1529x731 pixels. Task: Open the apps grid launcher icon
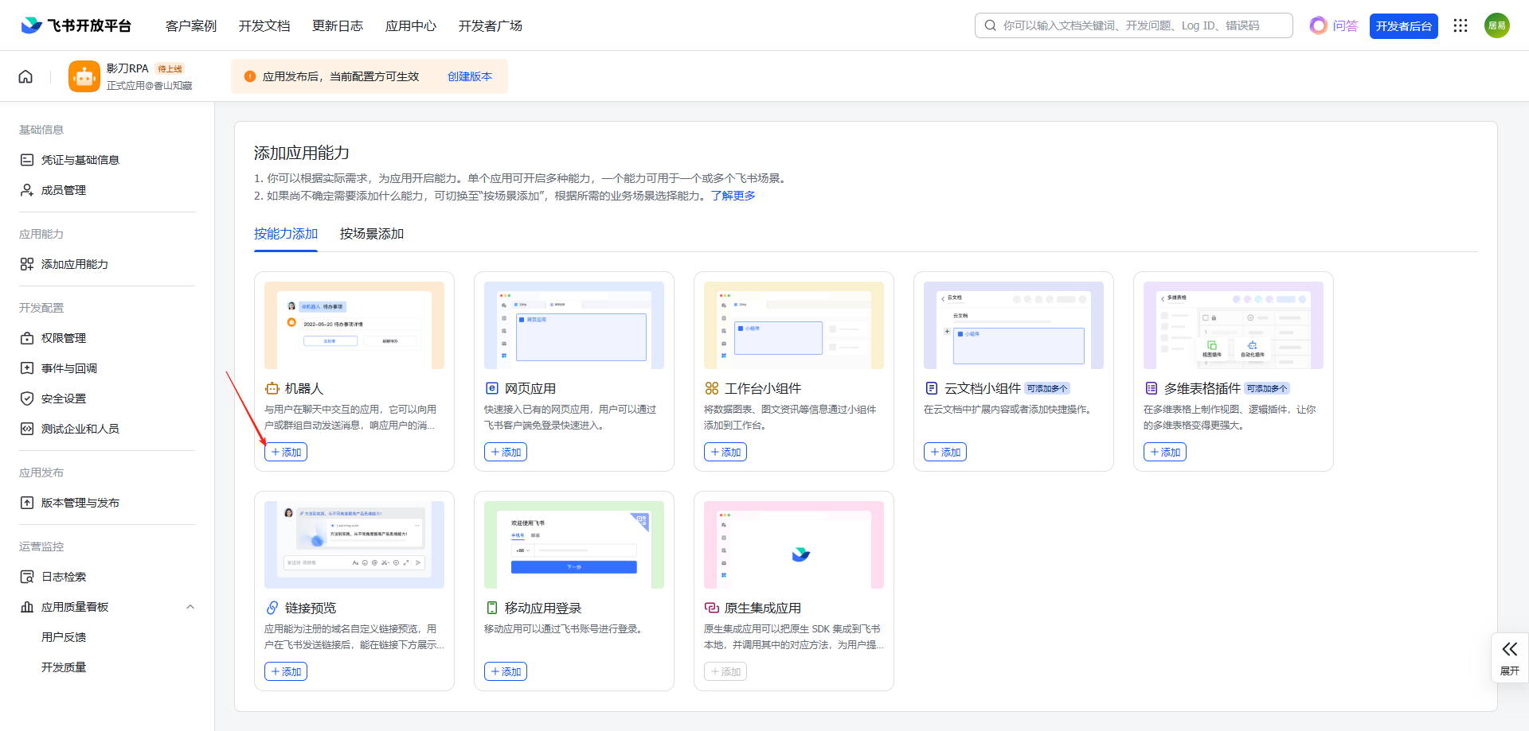click(1460, 25)
